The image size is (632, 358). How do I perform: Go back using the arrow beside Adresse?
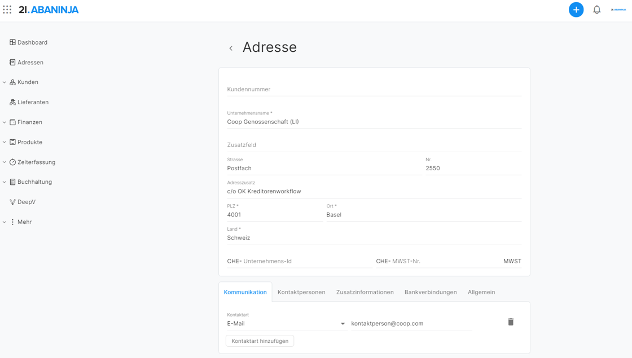coord(231,48)
